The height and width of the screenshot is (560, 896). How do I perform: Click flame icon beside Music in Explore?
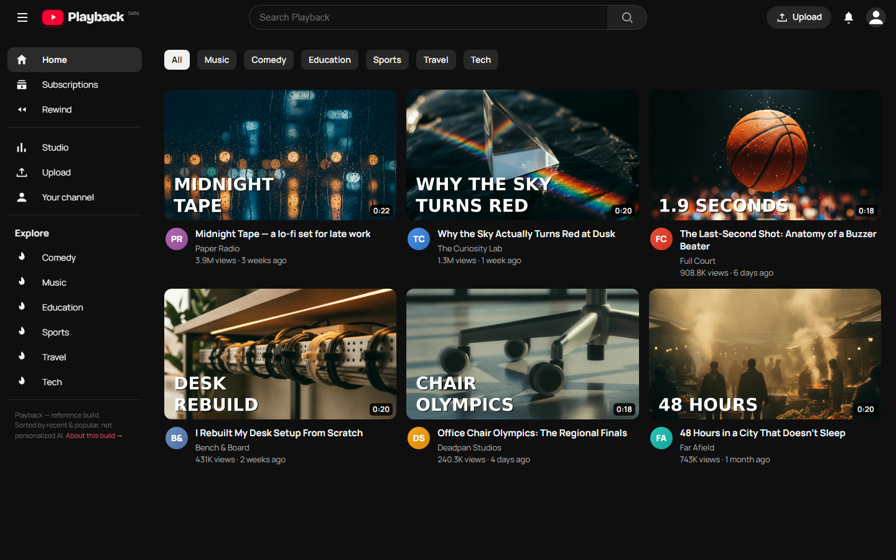[x=22, y=281]
